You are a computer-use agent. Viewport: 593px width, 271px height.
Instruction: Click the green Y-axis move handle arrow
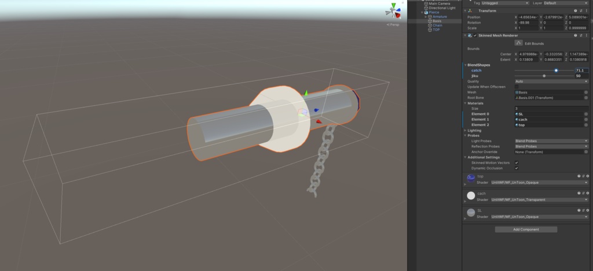click(306, 92)
